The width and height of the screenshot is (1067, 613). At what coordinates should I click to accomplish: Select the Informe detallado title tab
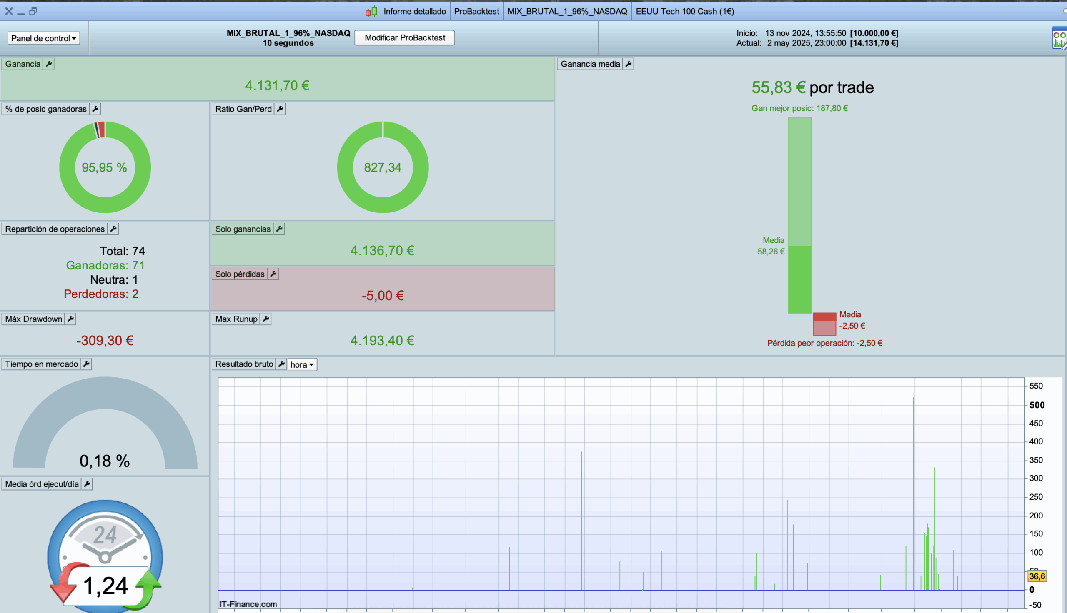coord(414,12)
